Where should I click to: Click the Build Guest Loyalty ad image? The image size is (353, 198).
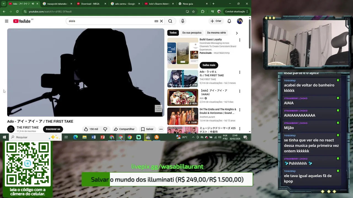click(183, 53)
